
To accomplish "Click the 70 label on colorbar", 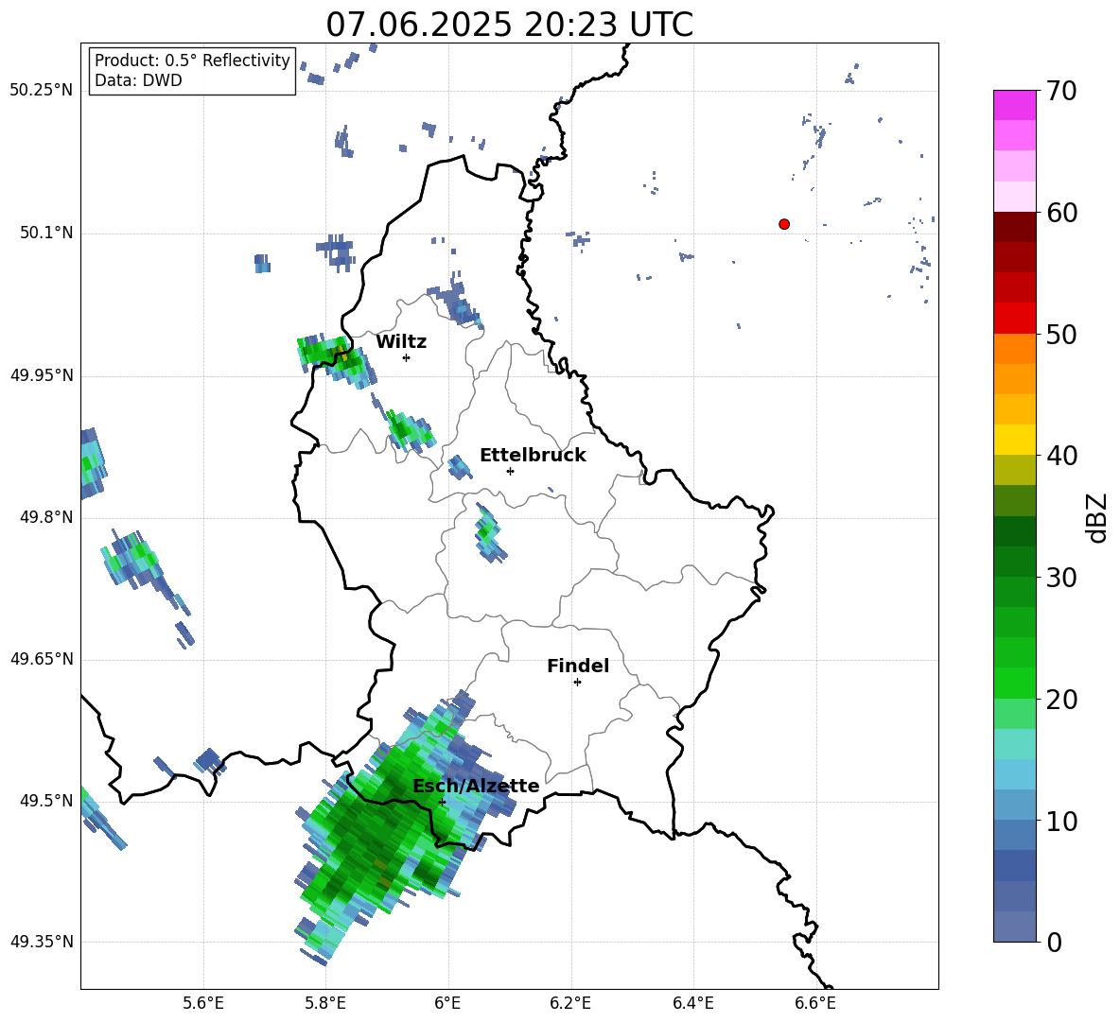I will click(1060, 91).
